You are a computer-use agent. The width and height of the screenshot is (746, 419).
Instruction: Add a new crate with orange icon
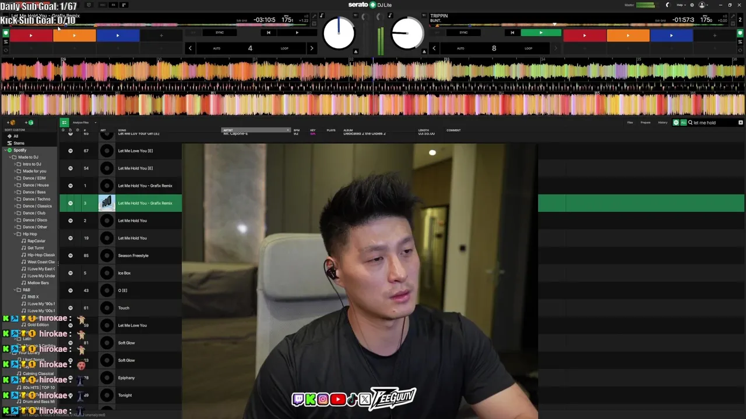click(x=12, y=123)
